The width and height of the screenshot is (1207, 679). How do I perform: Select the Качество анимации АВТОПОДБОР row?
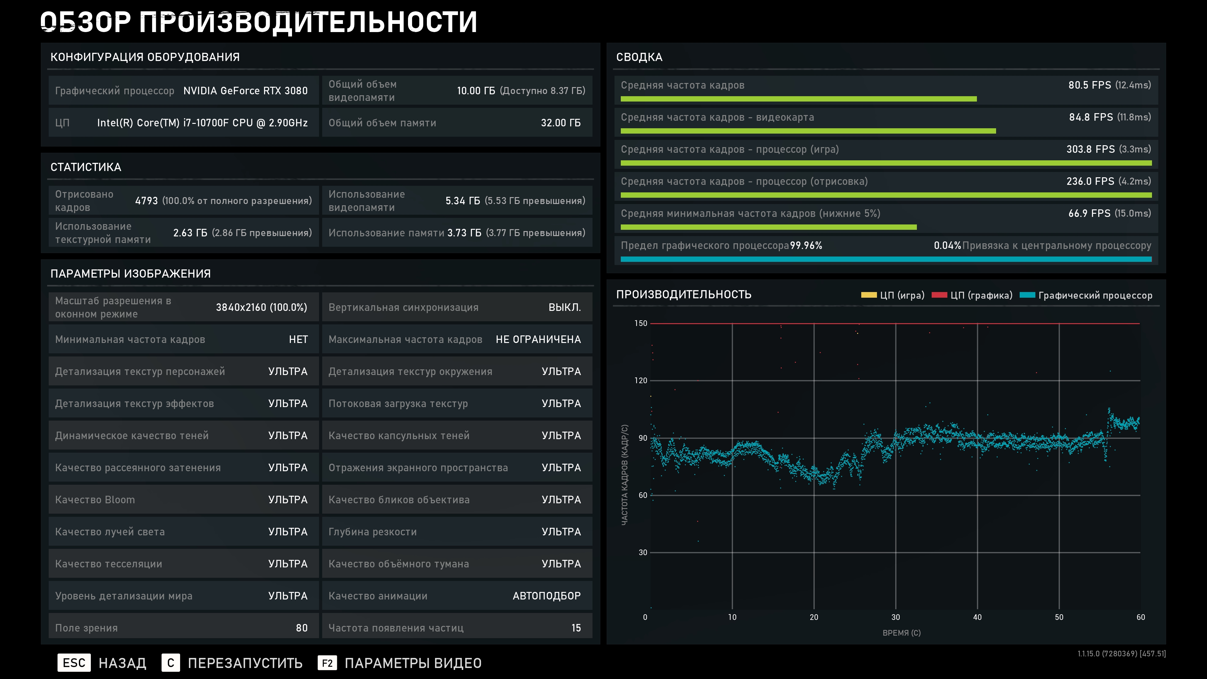pyautogui.click(x=457, y=596)
